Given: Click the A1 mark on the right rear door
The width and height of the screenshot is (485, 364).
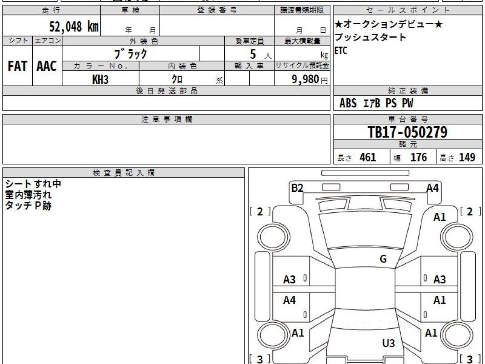Looking at the screenshot, I should click(x=440, y=301).
